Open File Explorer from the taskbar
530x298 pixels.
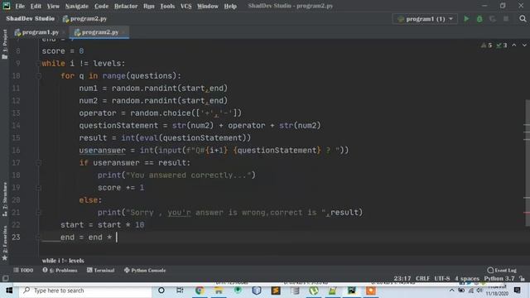click(x=219, y=291)
